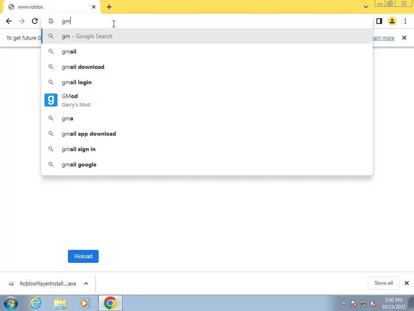The height and width of the screenshot is (311, 414).
Task: Select the "gma" suggestion
Action: (207, 119)
